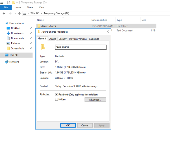
Task: Open Customize Quick Access Toolbar dropdown
Action: 17,3
